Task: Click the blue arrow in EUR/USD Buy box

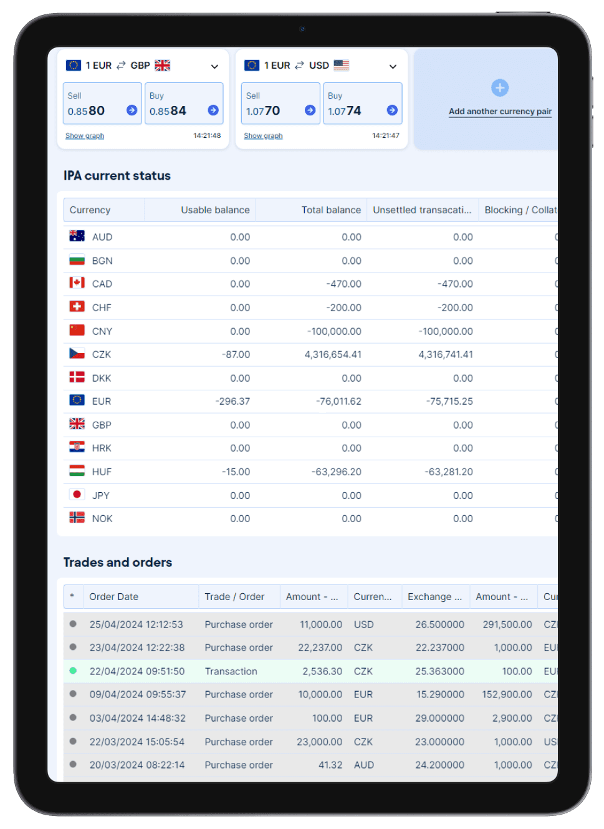Action: click(392, 110)
